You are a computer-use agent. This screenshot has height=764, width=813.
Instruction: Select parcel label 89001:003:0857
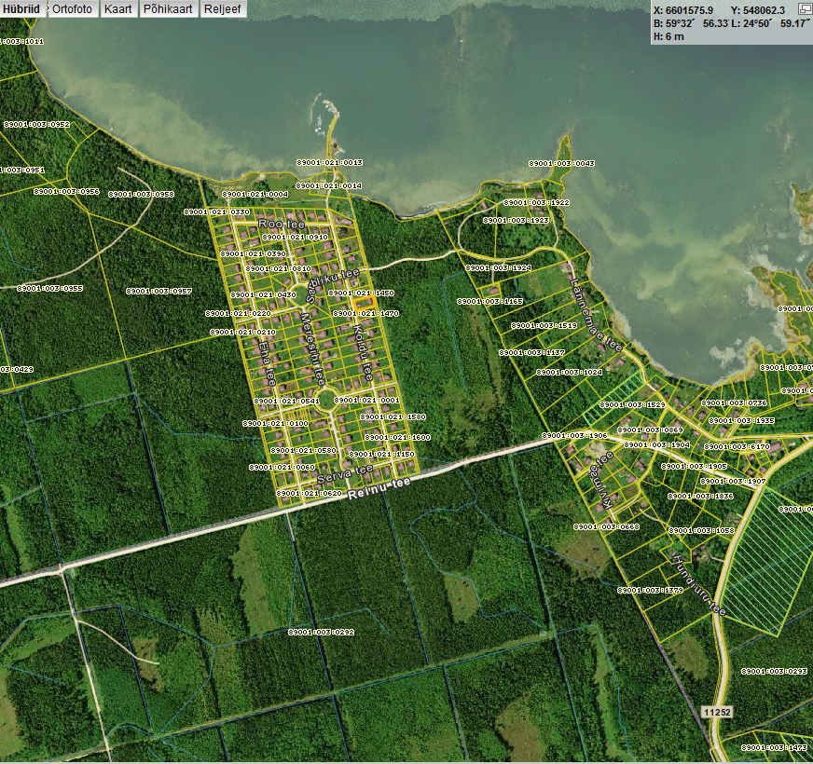(159, 291)
